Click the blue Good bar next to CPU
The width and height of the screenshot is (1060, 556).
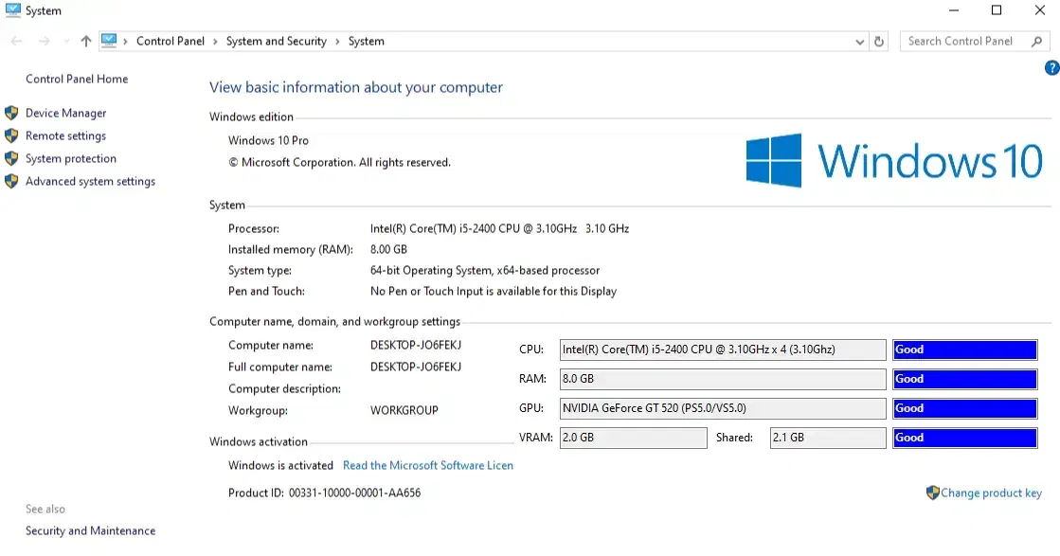click(964, 350)
